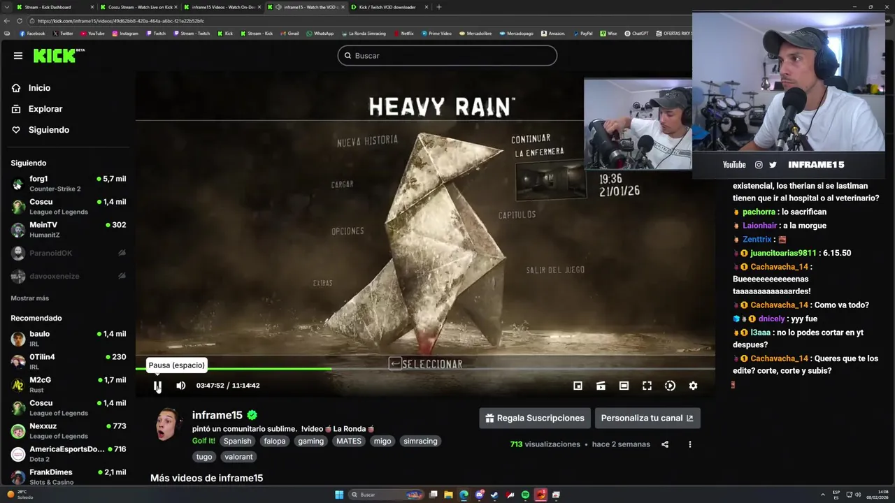Click Regala Suscripciones button
This screenshot has height=503, width=895.
click(x=535, y=418)
